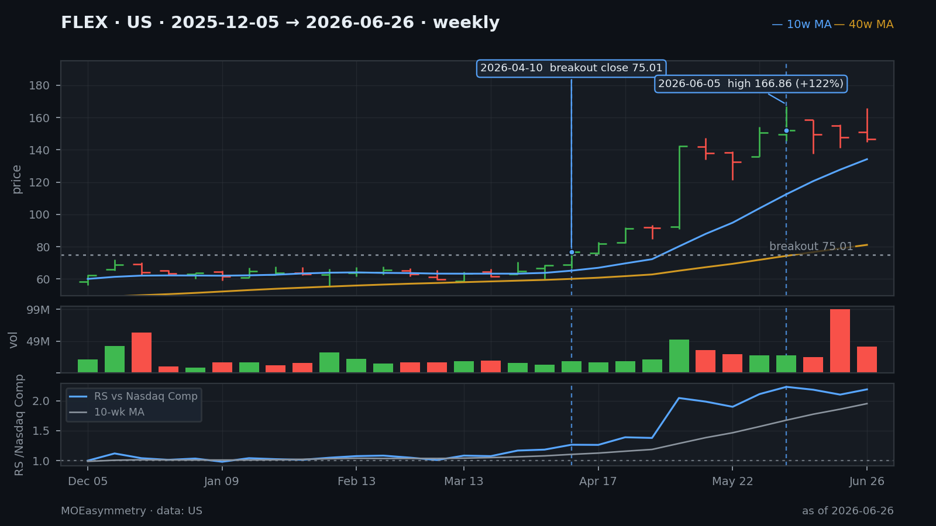Click the breakout marker dot on April 10
Screen dimensions: 936x526
coord(572,252)
